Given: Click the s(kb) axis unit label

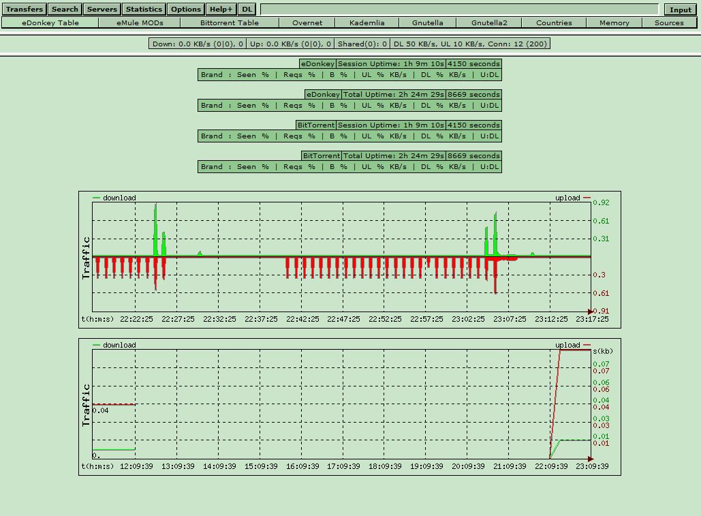Looking at the screenshot, I should click(603, 351).
